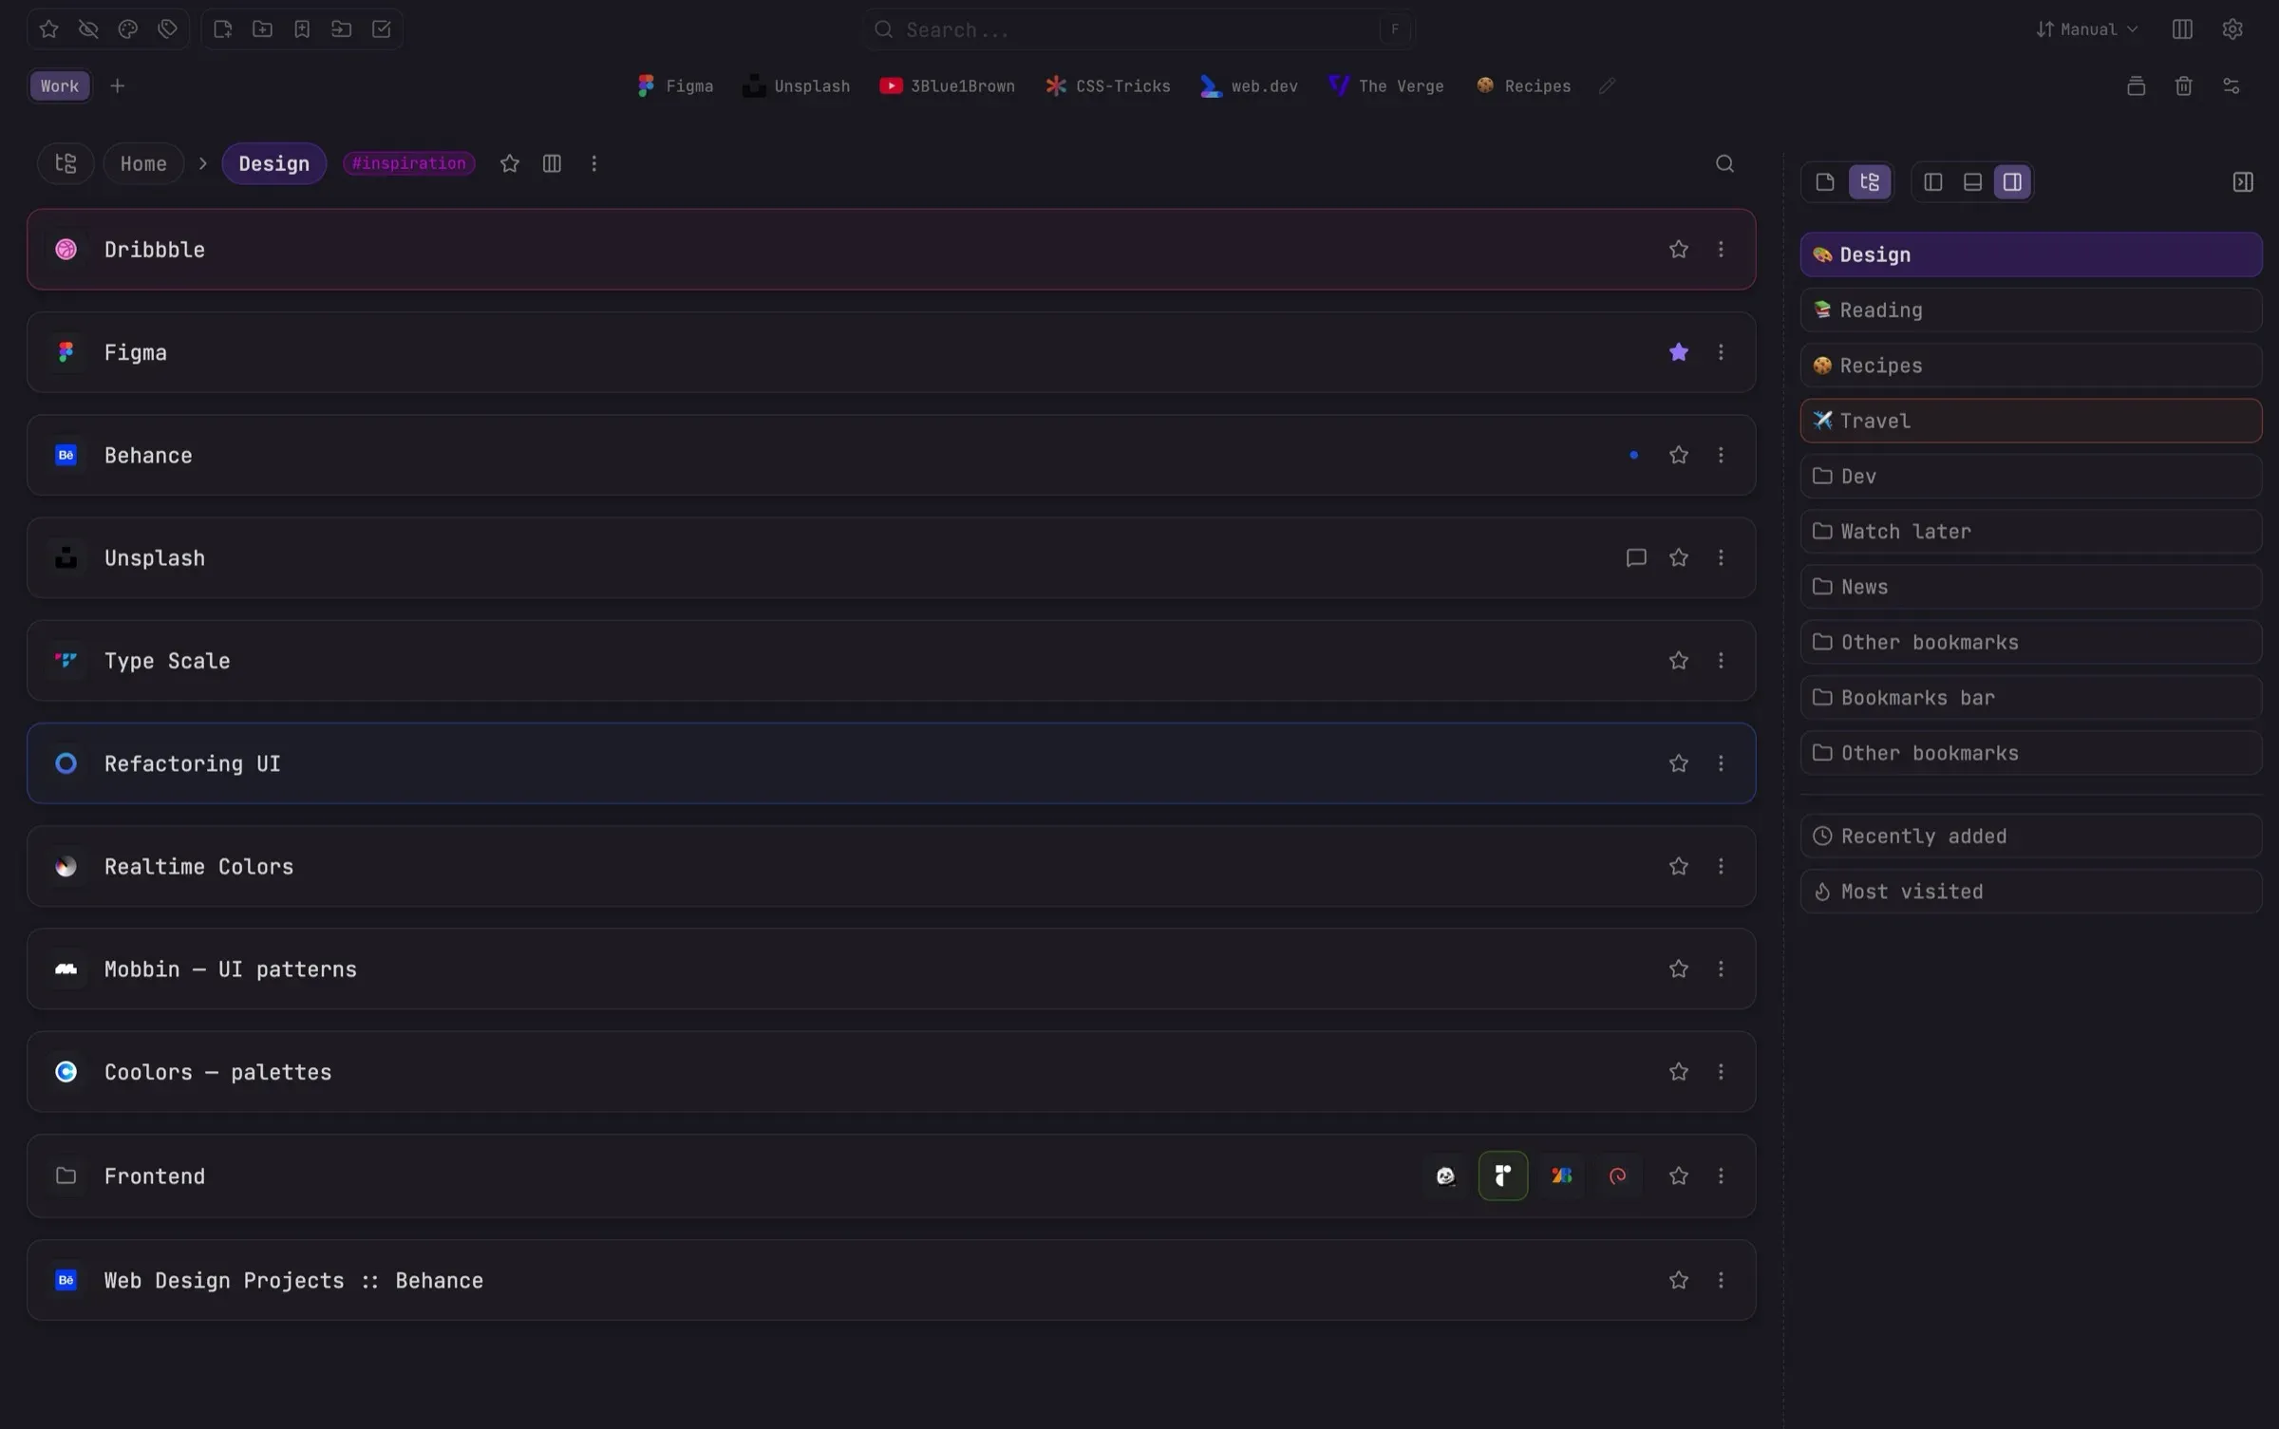Click the Dribbble favicon in the bookmark list

point(66,250)
